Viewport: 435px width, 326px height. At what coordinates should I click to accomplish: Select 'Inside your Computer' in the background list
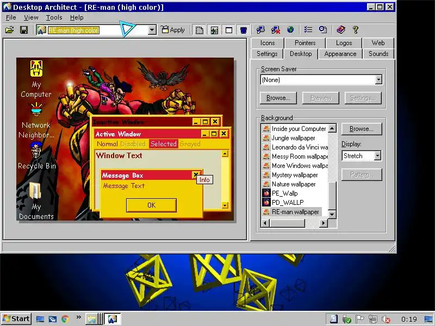point(295,129)
